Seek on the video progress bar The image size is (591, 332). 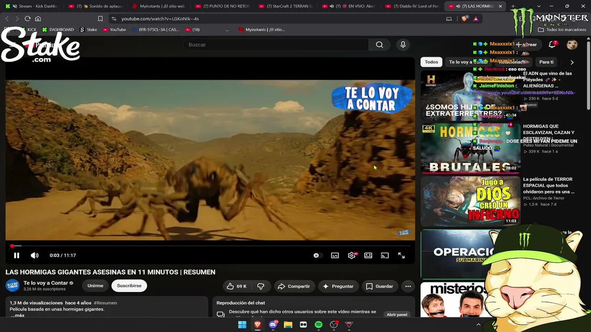[210, 246]
